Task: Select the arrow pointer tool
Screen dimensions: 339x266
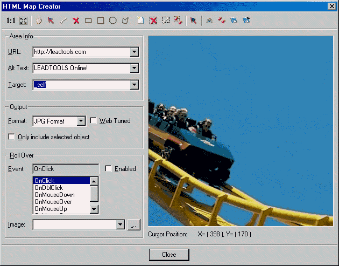Action: click(x=51, y=21)
